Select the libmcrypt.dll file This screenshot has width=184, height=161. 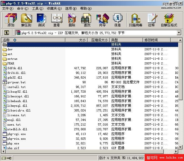pos(18,96)
